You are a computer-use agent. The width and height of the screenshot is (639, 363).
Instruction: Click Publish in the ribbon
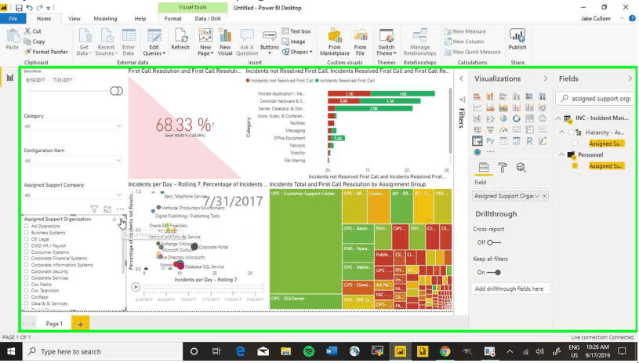(x=517, y=40)
